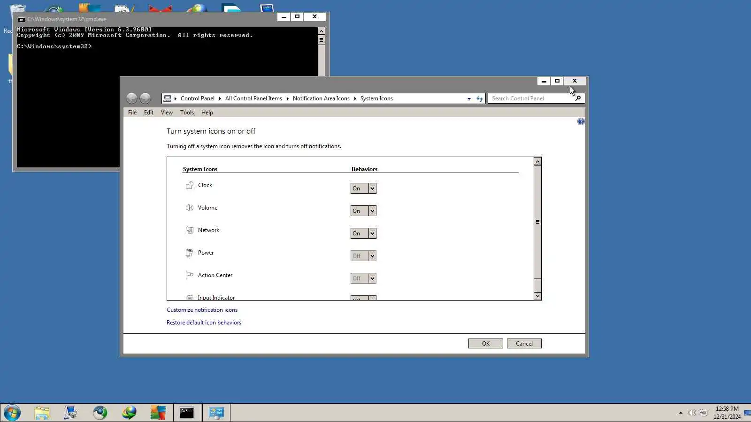This screenshot has height=422, width=751.
Task: Click the "Clock" row label
Action: tap(205, 185)
